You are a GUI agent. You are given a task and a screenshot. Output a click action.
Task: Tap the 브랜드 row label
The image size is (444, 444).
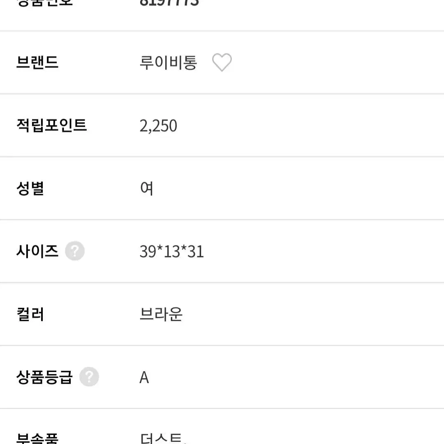pos(37,62)
